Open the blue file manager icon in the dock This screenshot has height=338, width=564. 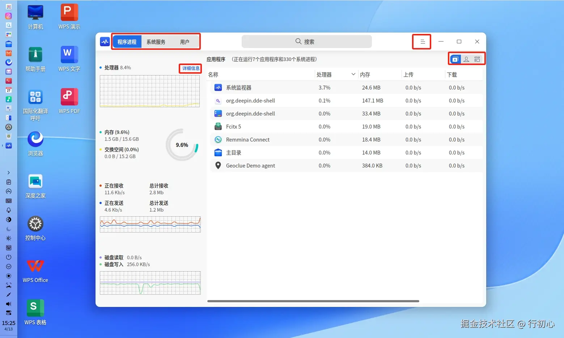(x=9, y=44)
